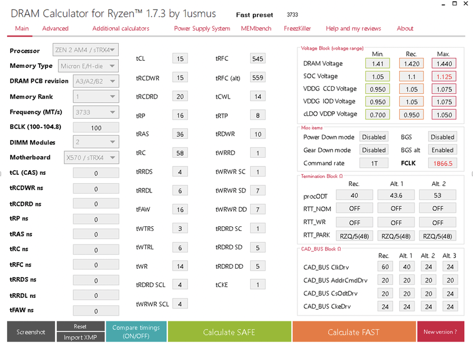The height and width of the screenshot is (345, 473).
Task: Focus the tRP ns input field
Action: [x=96, y=219]
